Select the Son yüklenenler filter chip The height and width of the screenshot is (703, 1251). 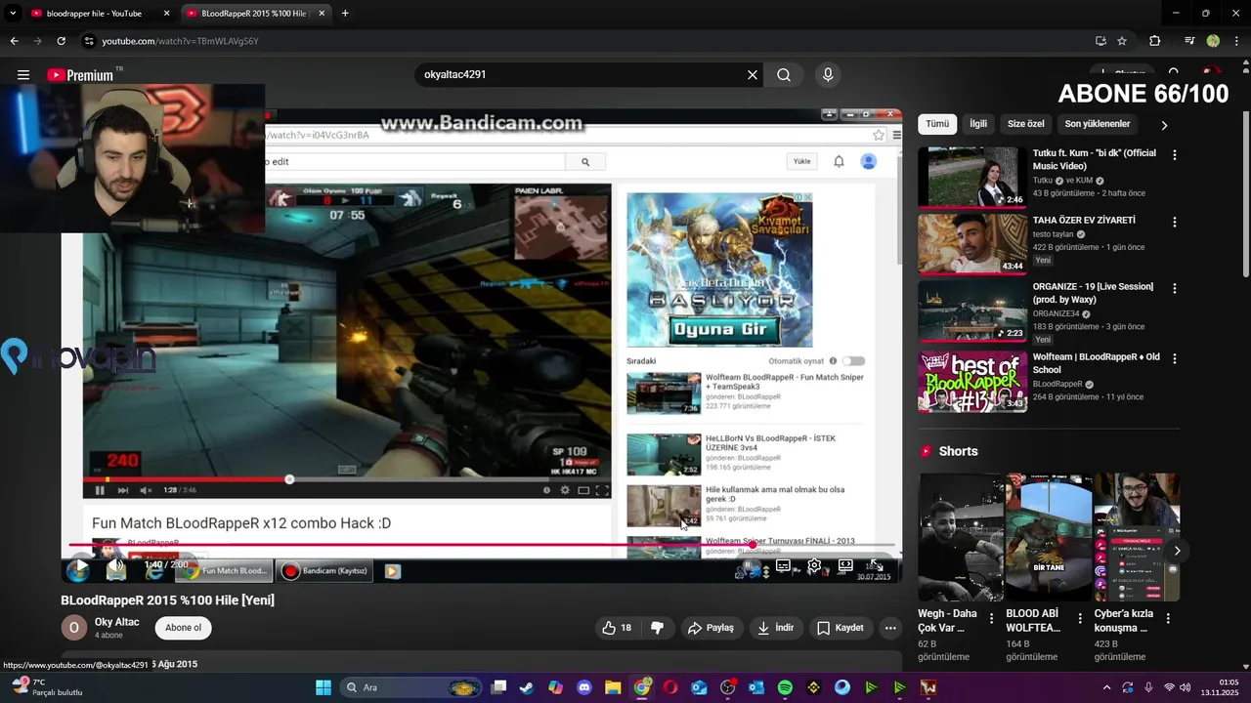coord(1098,124)
